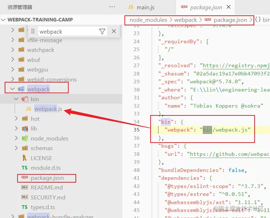This screenshot has height=218, width=270.
Task: Collapse the WEBPACK-TRAINING-CAMP section
Action: pos(3,20)
